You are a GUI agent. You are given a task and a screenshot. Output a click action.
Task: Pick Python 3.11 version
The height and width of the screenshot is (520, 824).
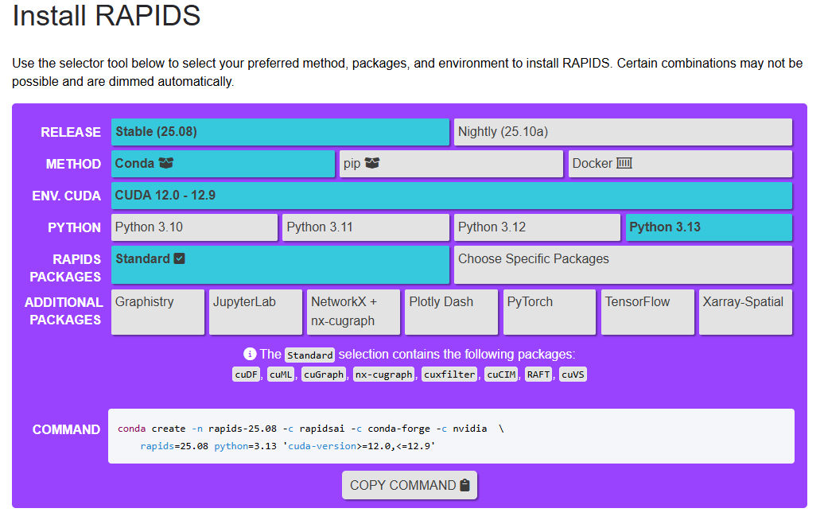[366, 227]
